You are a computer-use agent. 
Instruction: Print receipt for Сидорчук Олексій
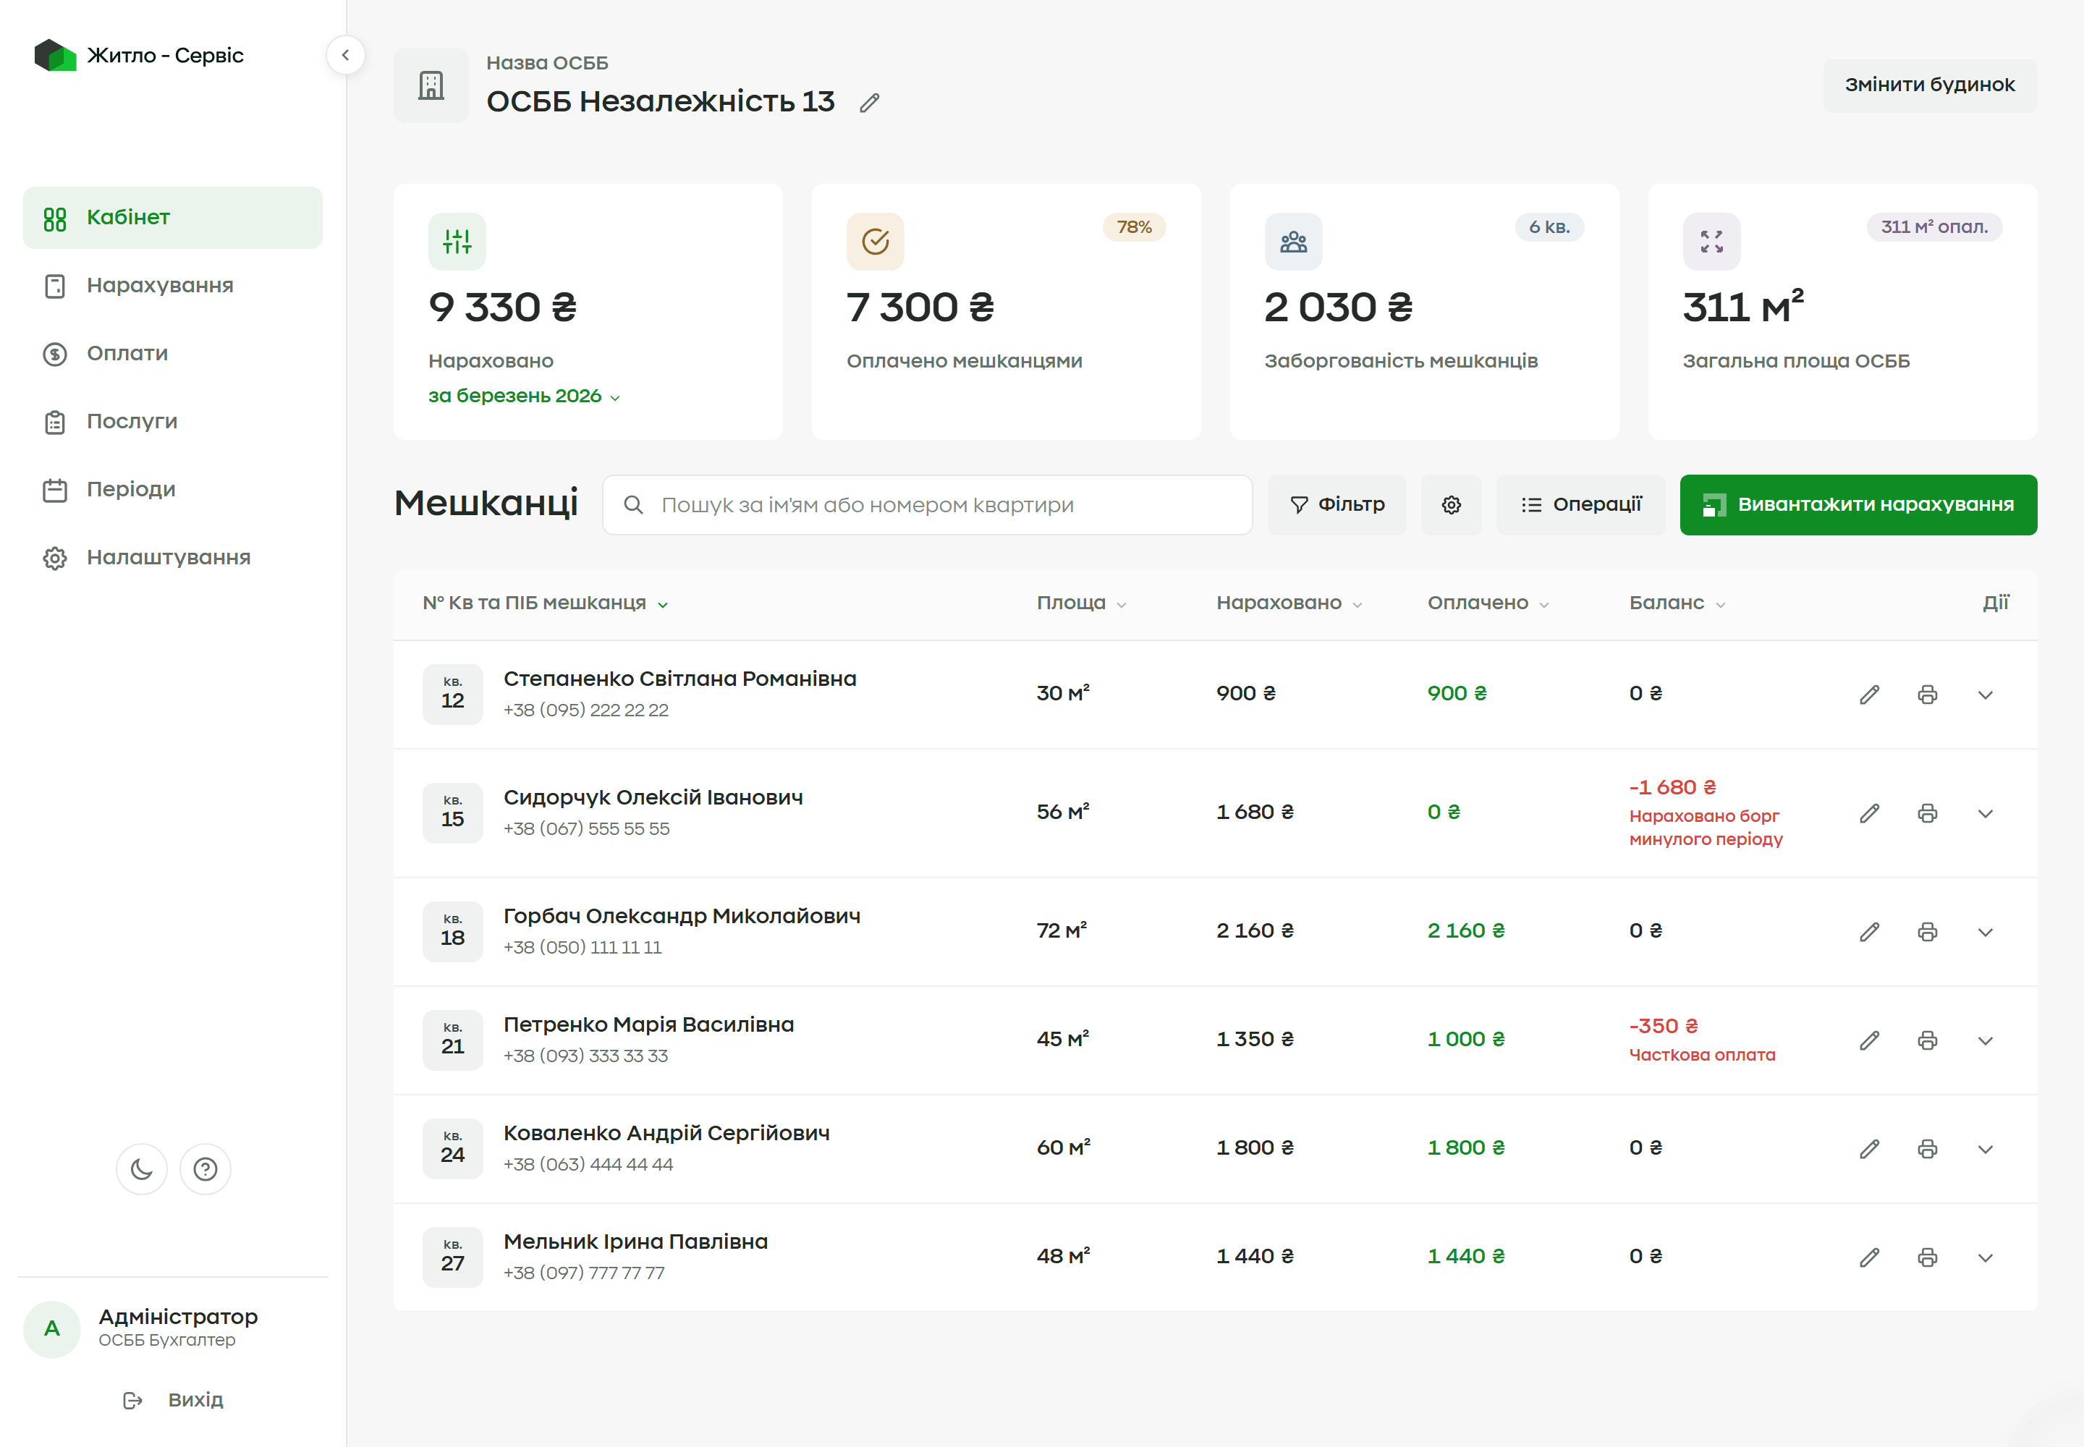(x=1927, y=814)
